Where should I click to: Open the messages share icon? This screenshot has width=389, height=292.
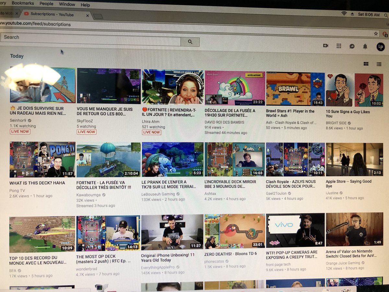coord(352,46)
